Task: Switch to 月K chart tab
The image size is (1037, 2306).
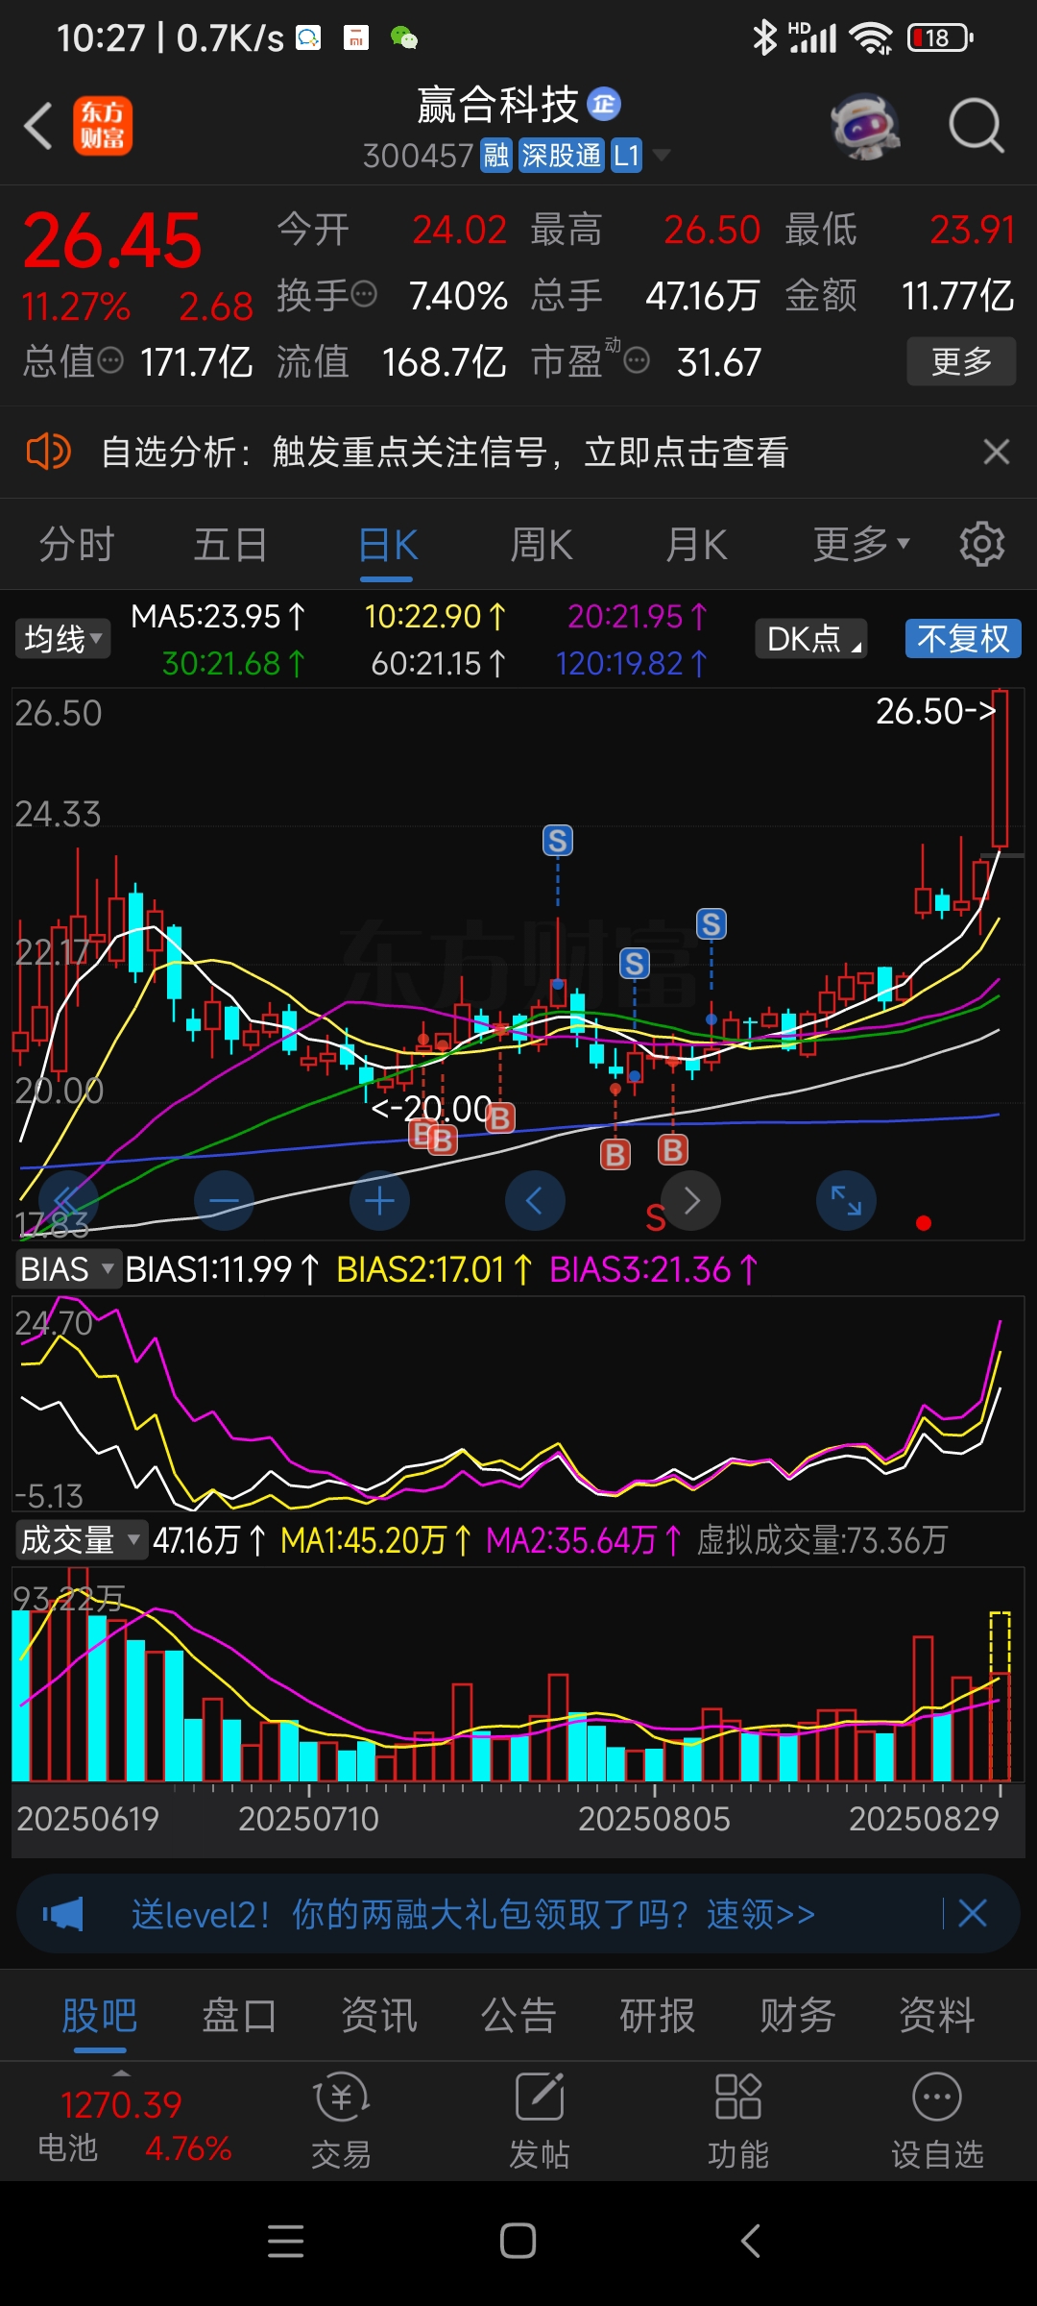Action: coord(697,545)
